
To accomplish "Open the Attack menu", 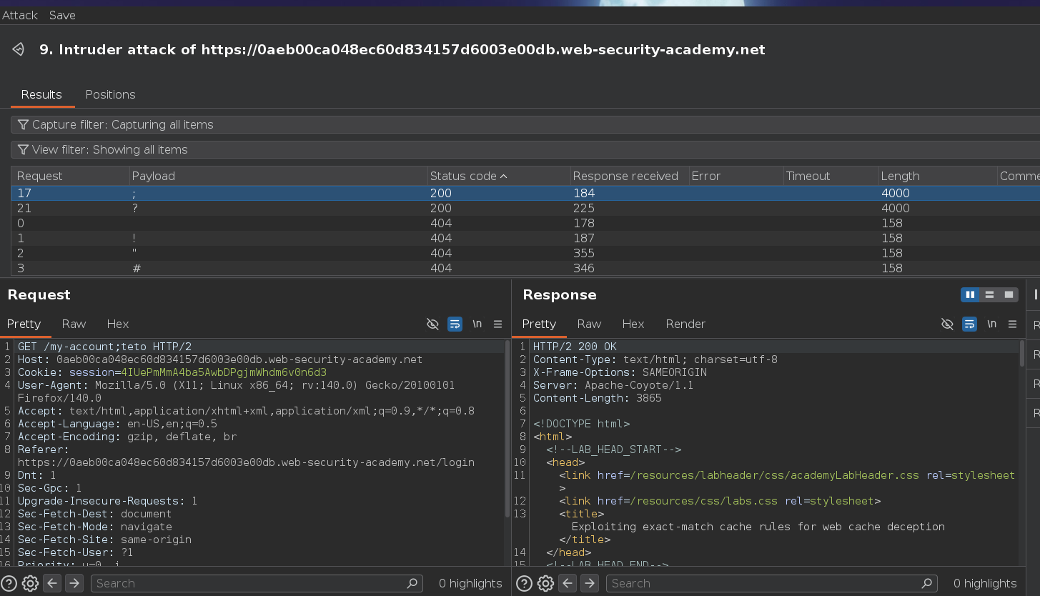I will pos(19,15).
